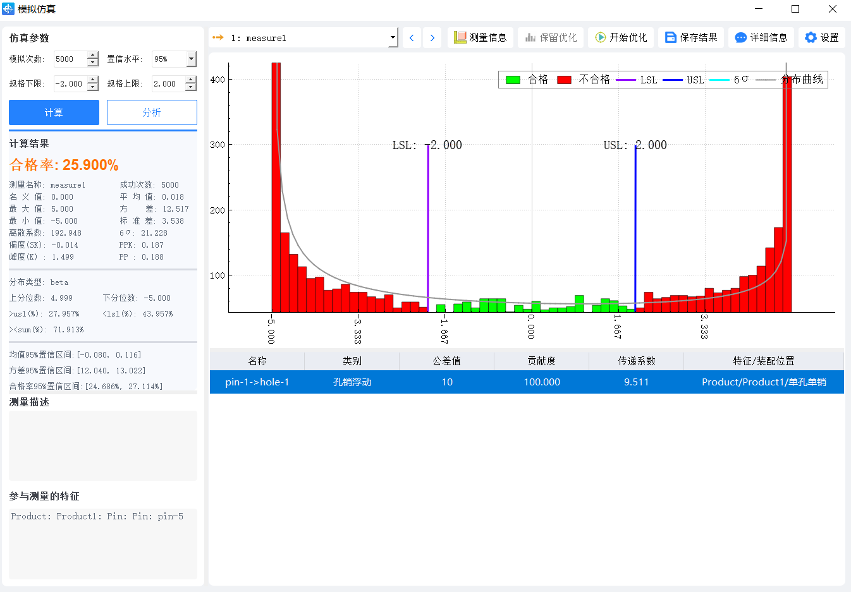Screen dimensions: 851x592
Task: Click the 开始优化 start optimization button
Action: coord(621,38)
